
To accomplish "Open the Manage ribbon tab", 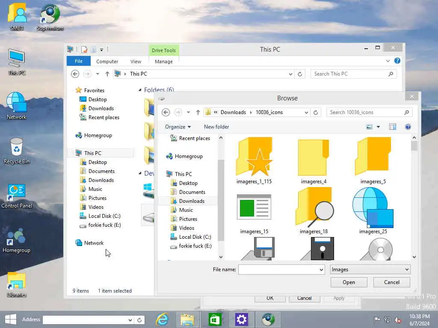I will point(164,61).
